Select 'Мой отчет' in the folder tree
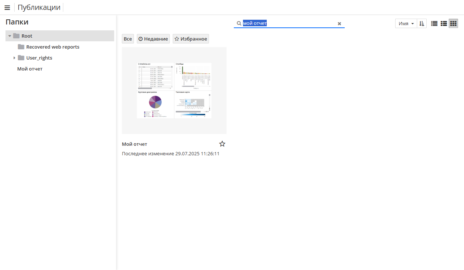Image resolution: width=464 pixels, height=270 pixels. [x=30, y=69]
